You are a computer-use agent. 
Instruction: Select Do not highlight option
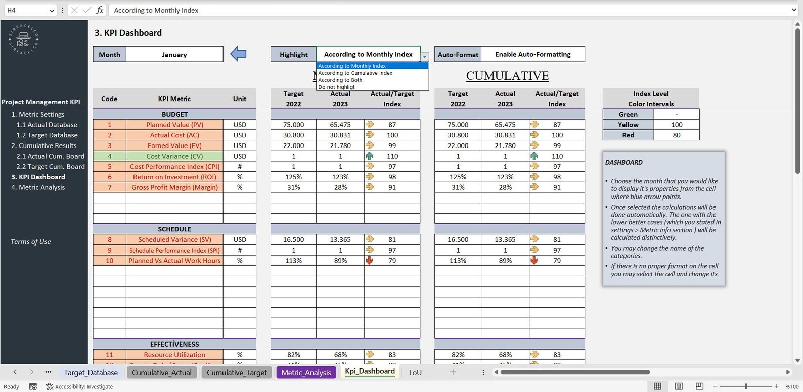(372, 87)
